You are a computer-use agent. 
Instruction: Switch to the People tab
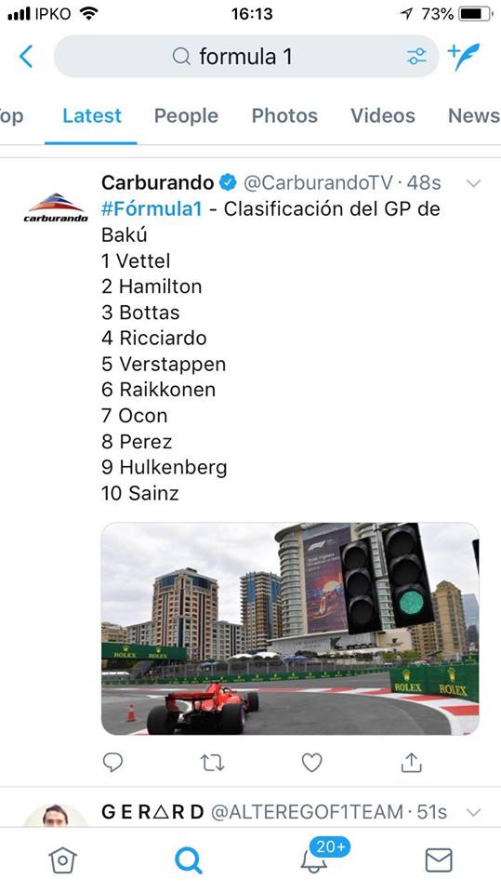click(x=186, y=115)
